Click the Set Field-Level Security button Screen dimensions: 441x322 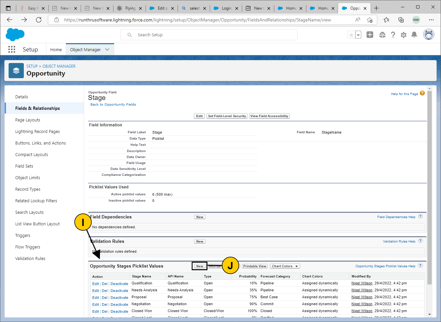click(227, 116)
